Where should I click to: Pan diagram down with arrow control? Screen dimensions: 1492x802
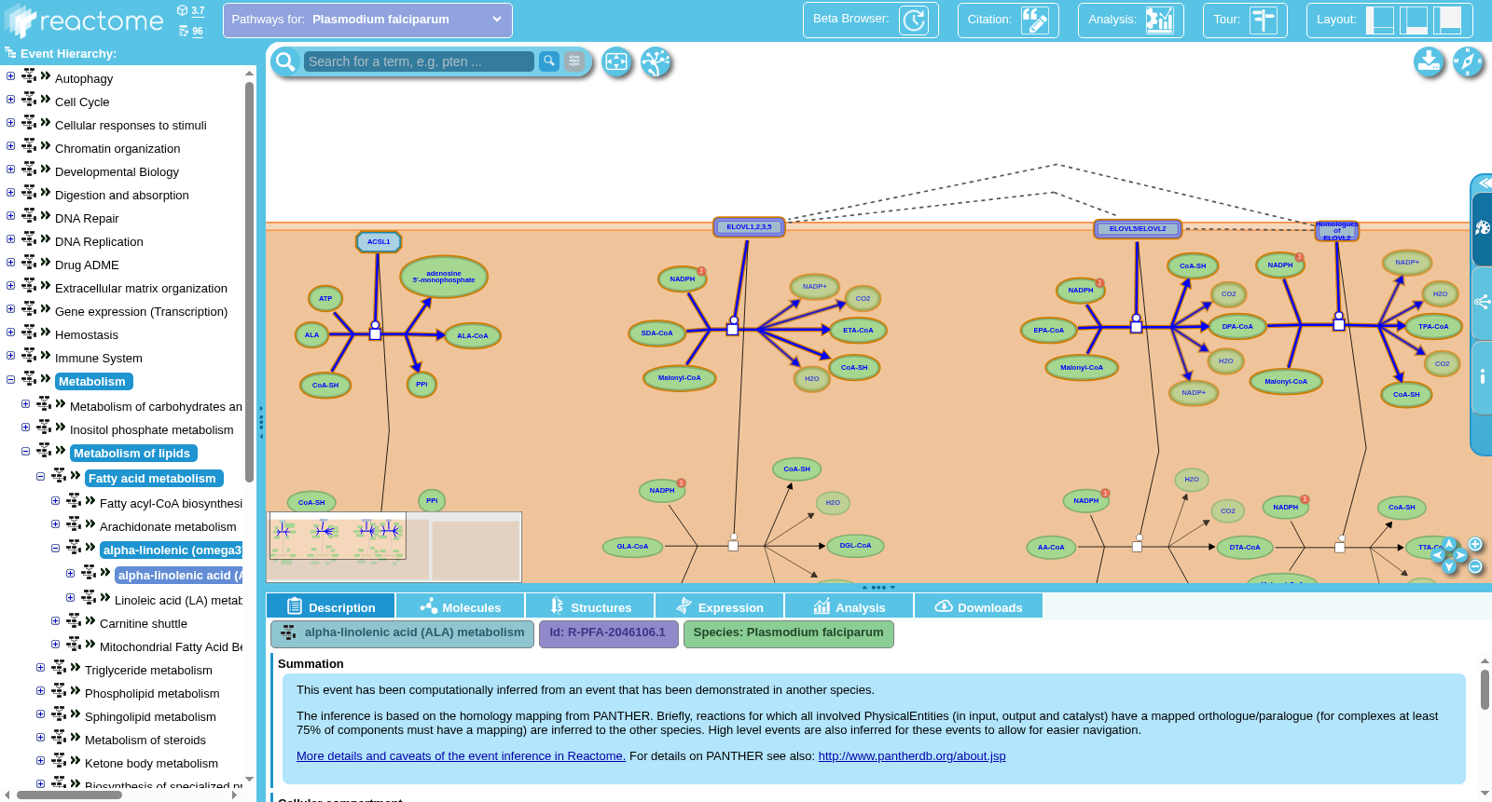[x=1449, y=566]
